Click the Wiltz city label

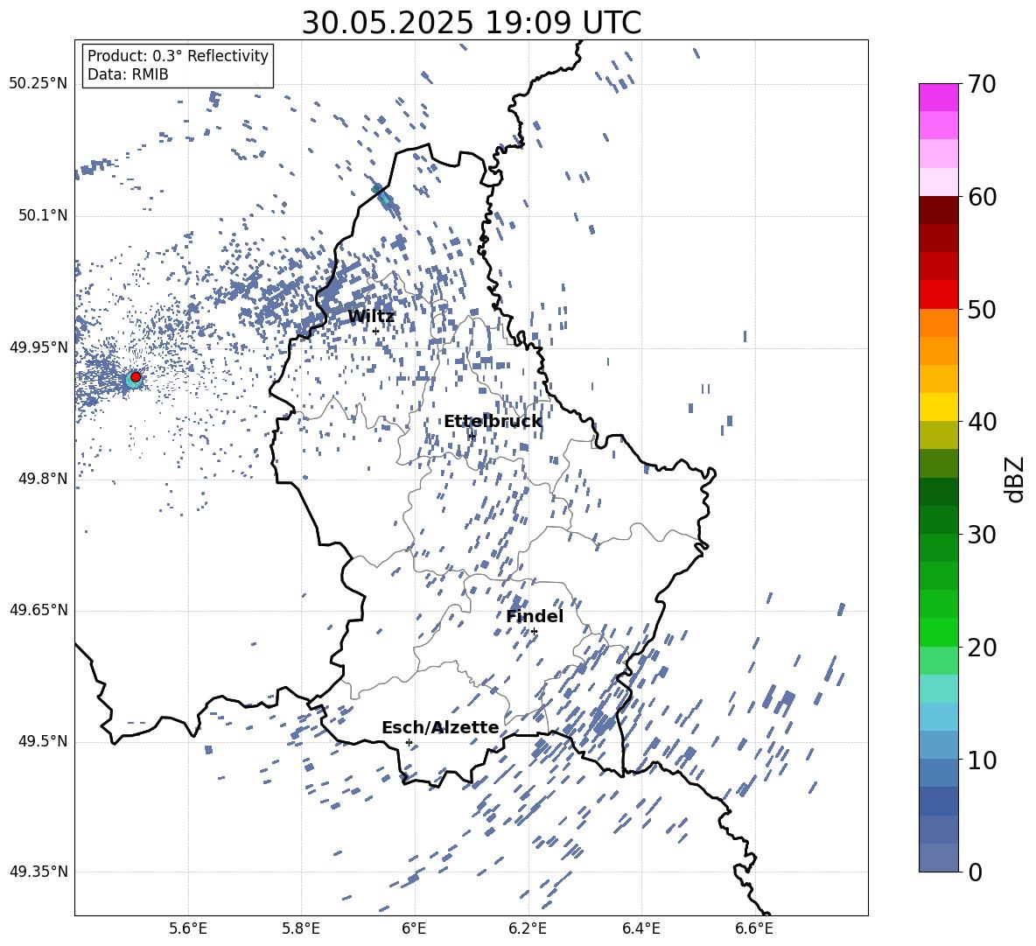[371, 317]
